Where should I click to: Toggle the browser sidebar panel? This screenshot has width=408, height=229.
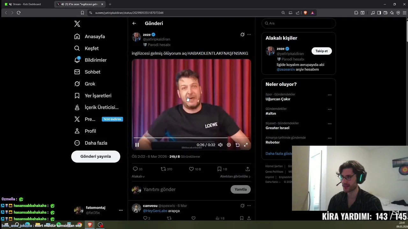(379, 13)
